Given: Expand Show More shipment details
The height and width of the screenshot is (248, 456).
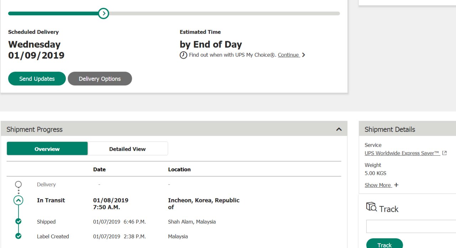Looking at the screenshot, I should [x=378, y=185].
